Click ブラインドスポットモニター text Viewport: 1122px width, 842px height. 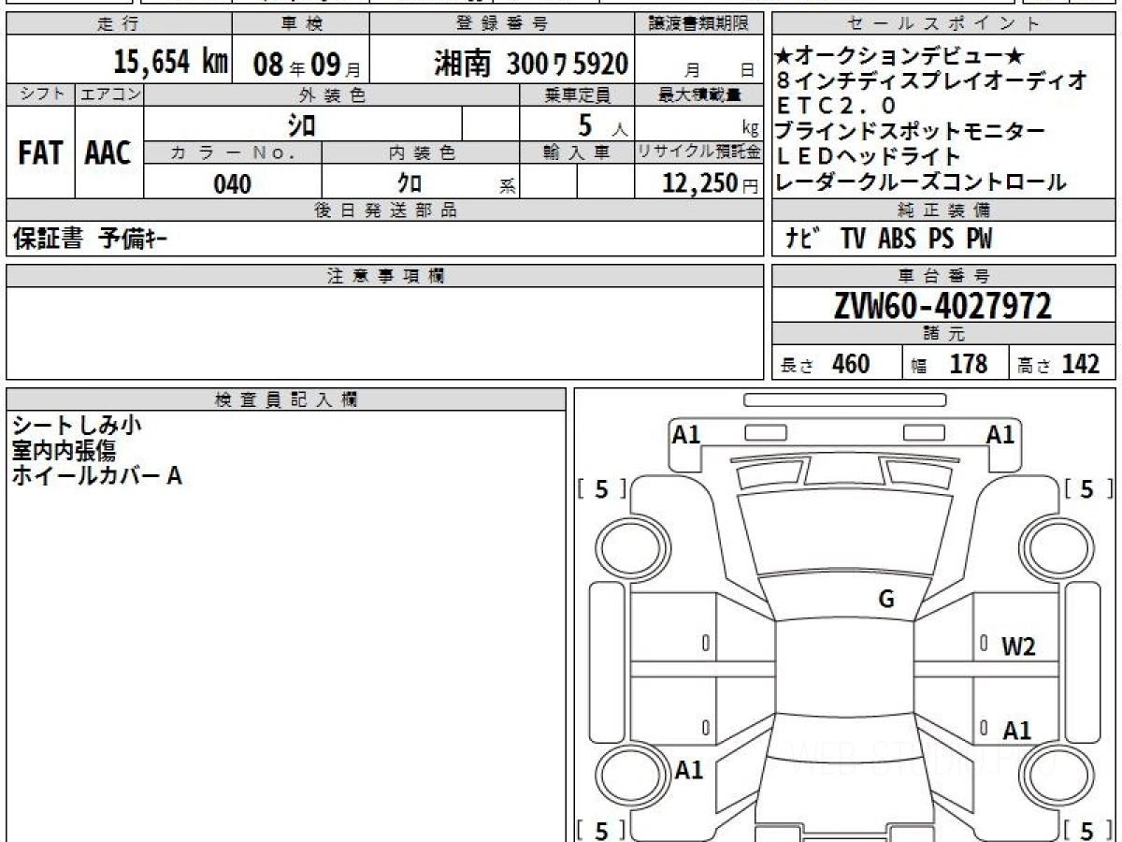point(910,131)
